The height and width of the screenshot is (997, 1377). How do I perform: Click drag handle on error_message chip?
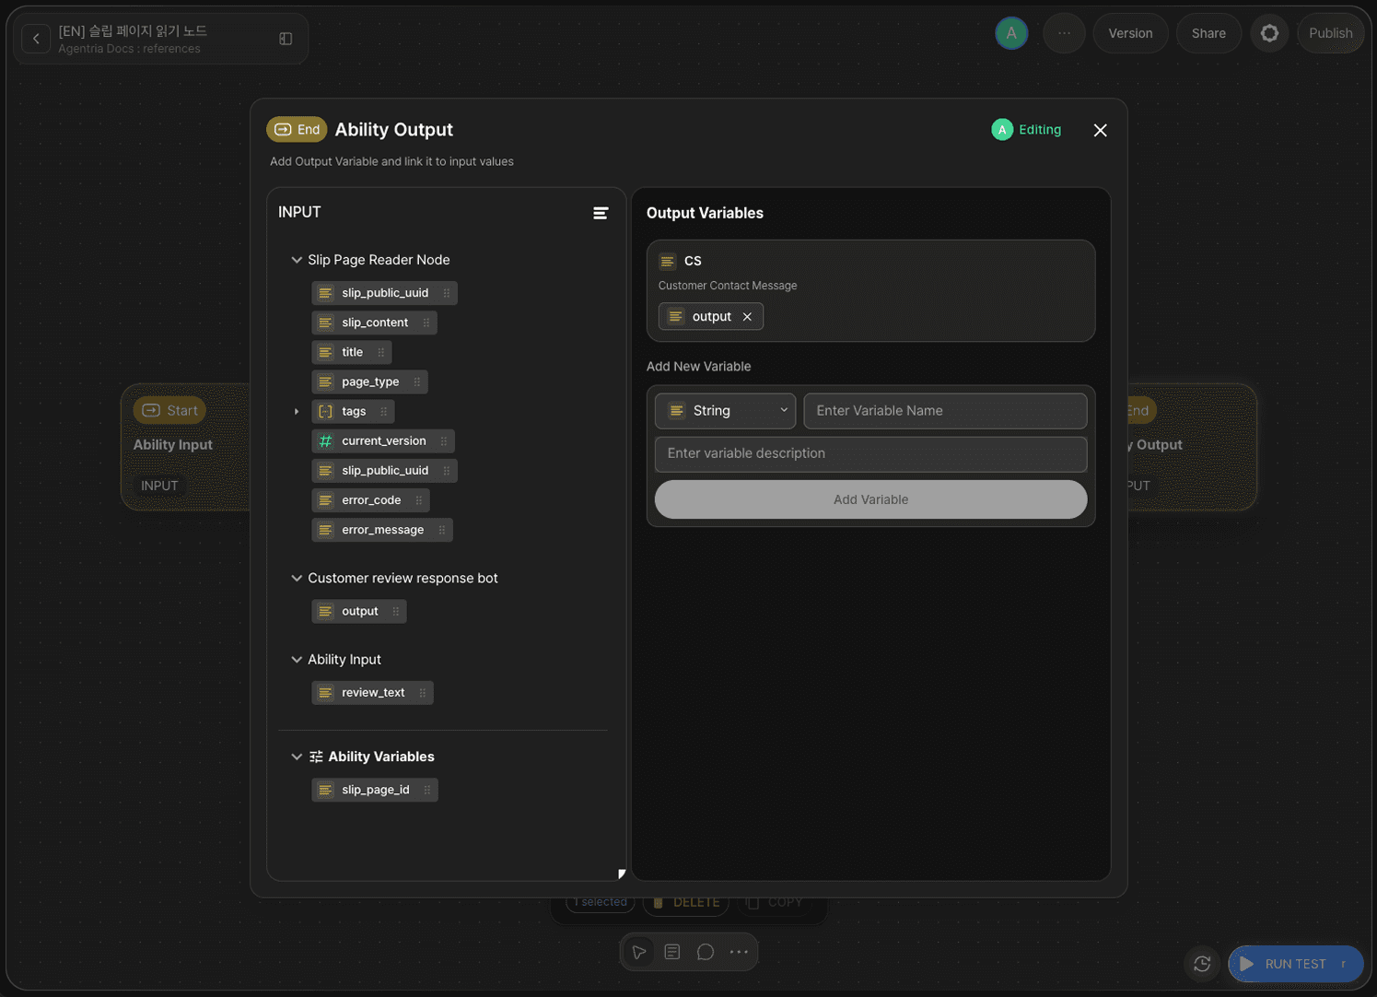pos(441,530)
